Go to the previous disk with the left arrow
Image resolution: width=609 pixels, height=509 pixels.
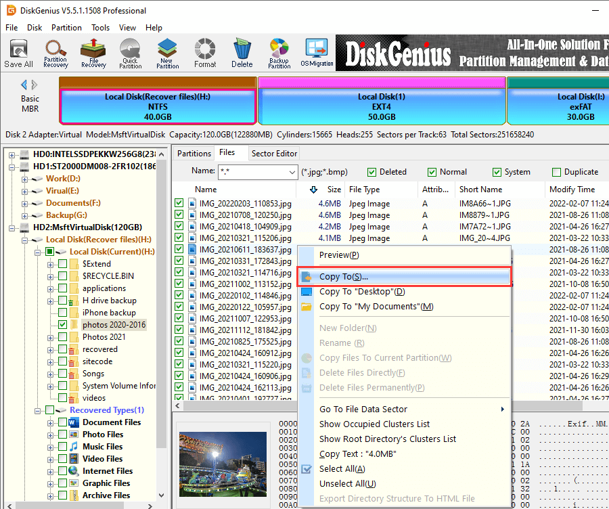[24, 85]
